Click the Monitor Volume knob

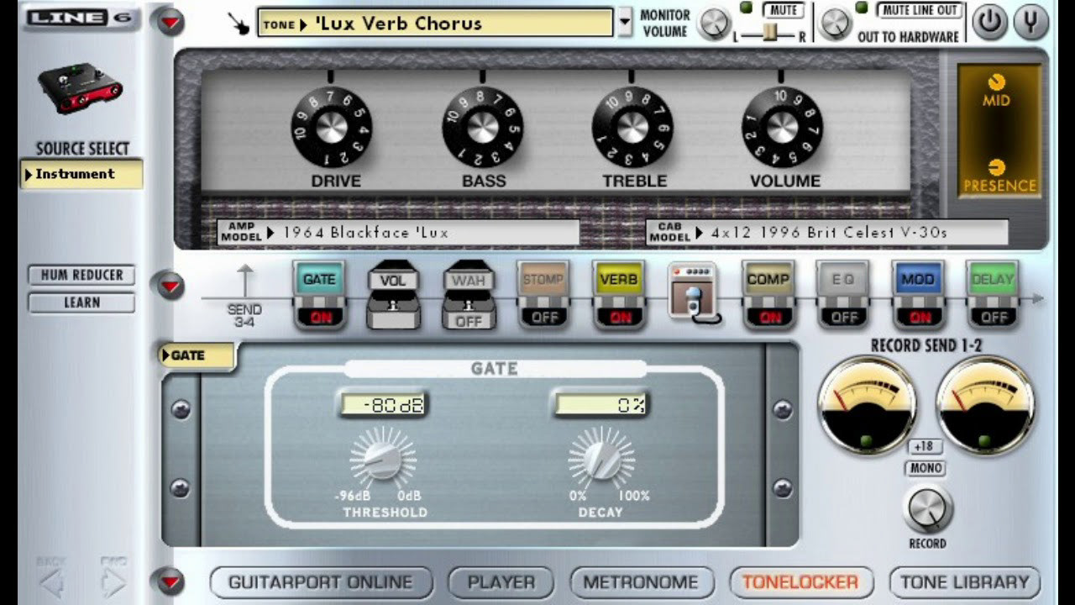[x=715, y=24]
